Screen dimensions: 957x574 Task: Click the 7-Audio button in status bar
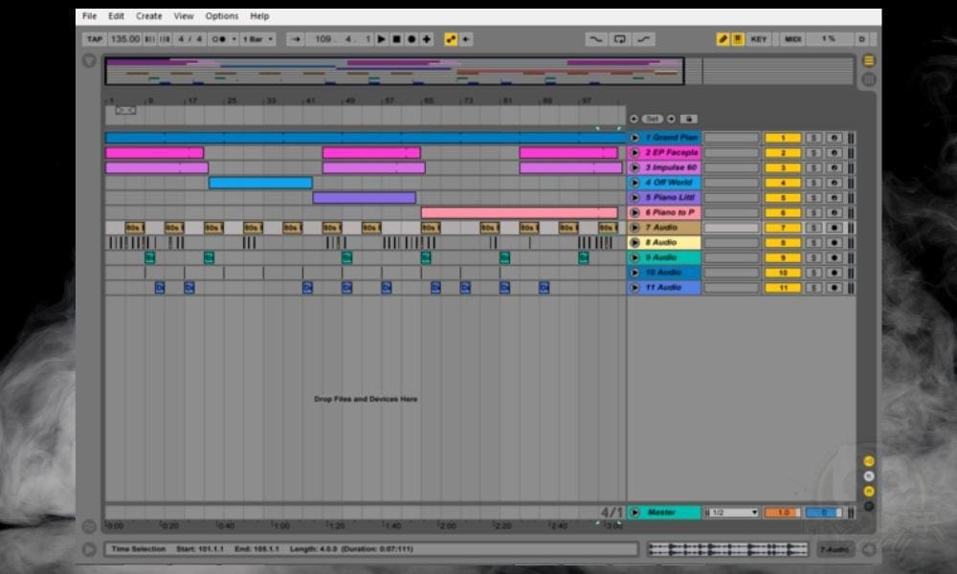(835, 549)
